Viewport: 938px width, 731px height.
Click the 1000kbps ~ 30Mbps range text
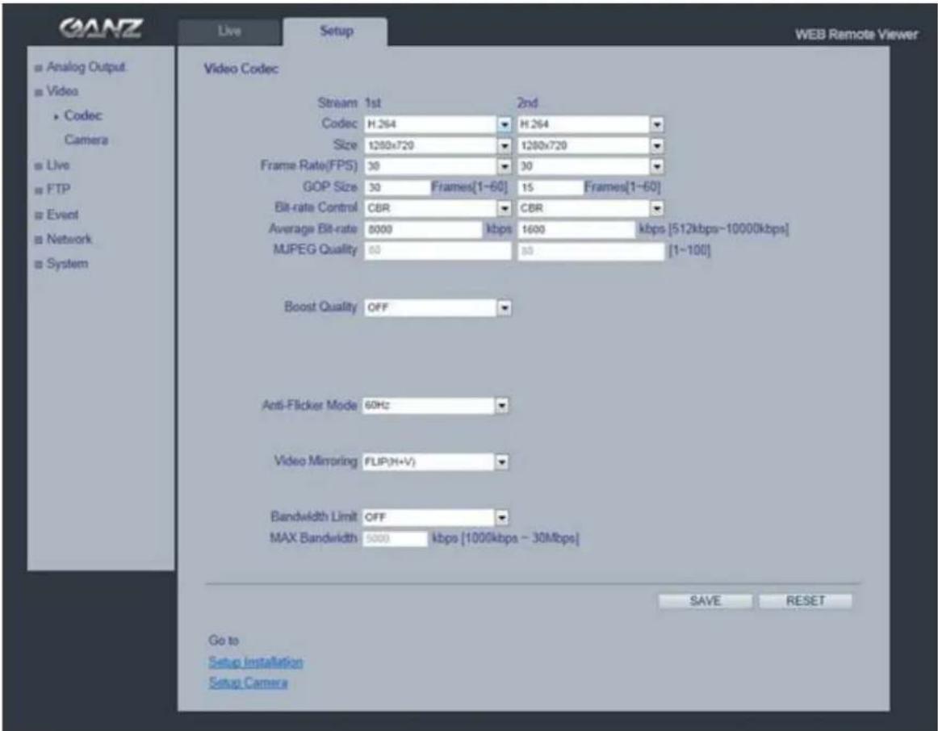pos(519,538)
